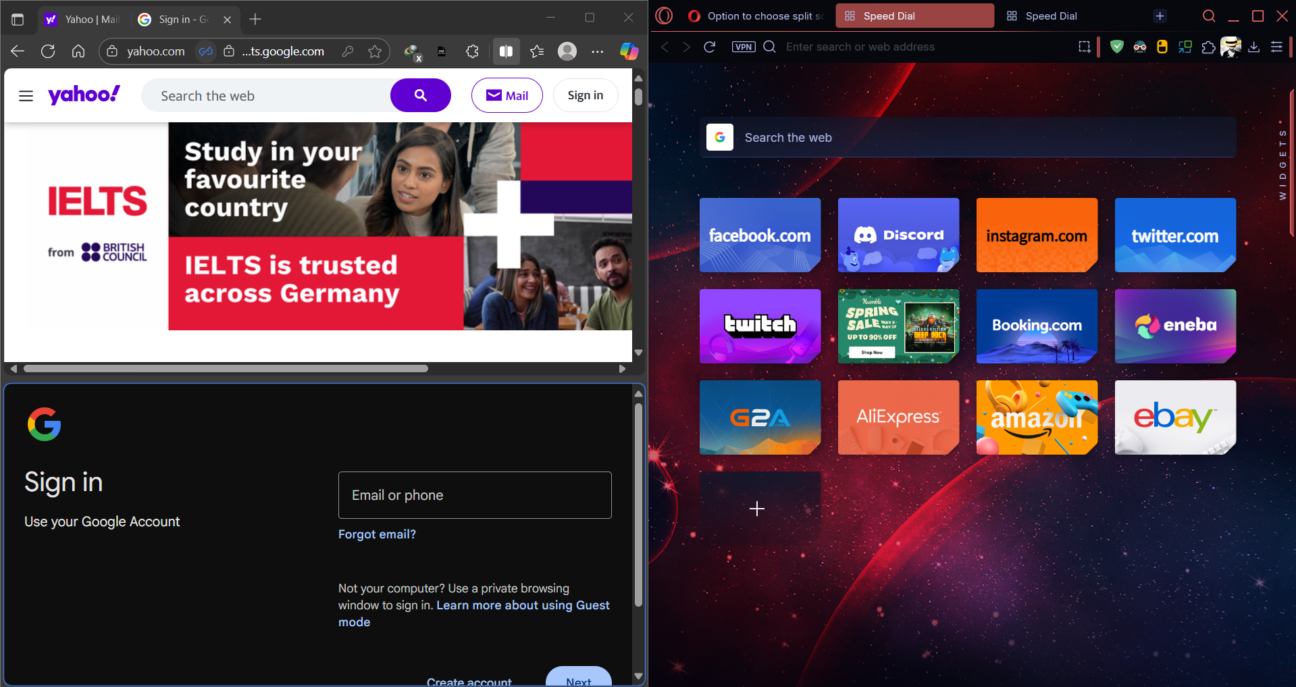Screen dimensions: 1296x687
Task: Open the facebook.com speed dial tile
Action: 760,235
